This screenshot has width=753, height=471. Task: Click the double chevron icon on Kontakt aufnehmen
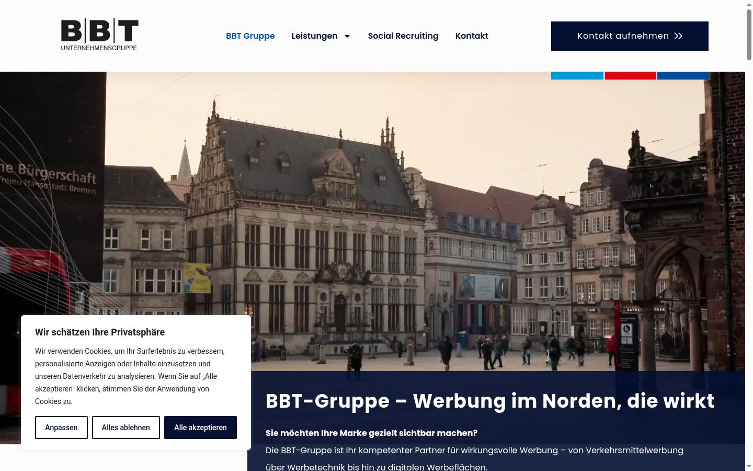[x=678, y=36]
